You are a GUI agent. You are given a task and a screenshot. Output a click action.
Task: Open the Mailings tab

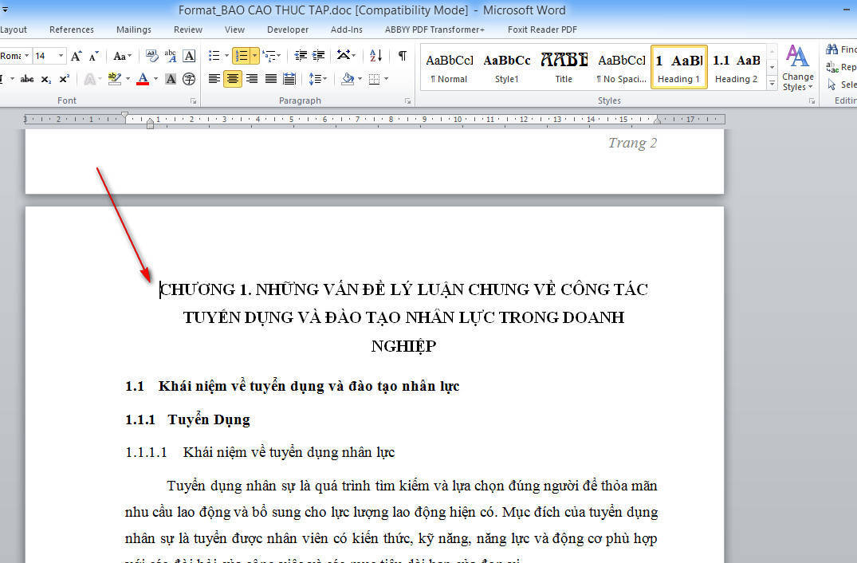point(133,30)
